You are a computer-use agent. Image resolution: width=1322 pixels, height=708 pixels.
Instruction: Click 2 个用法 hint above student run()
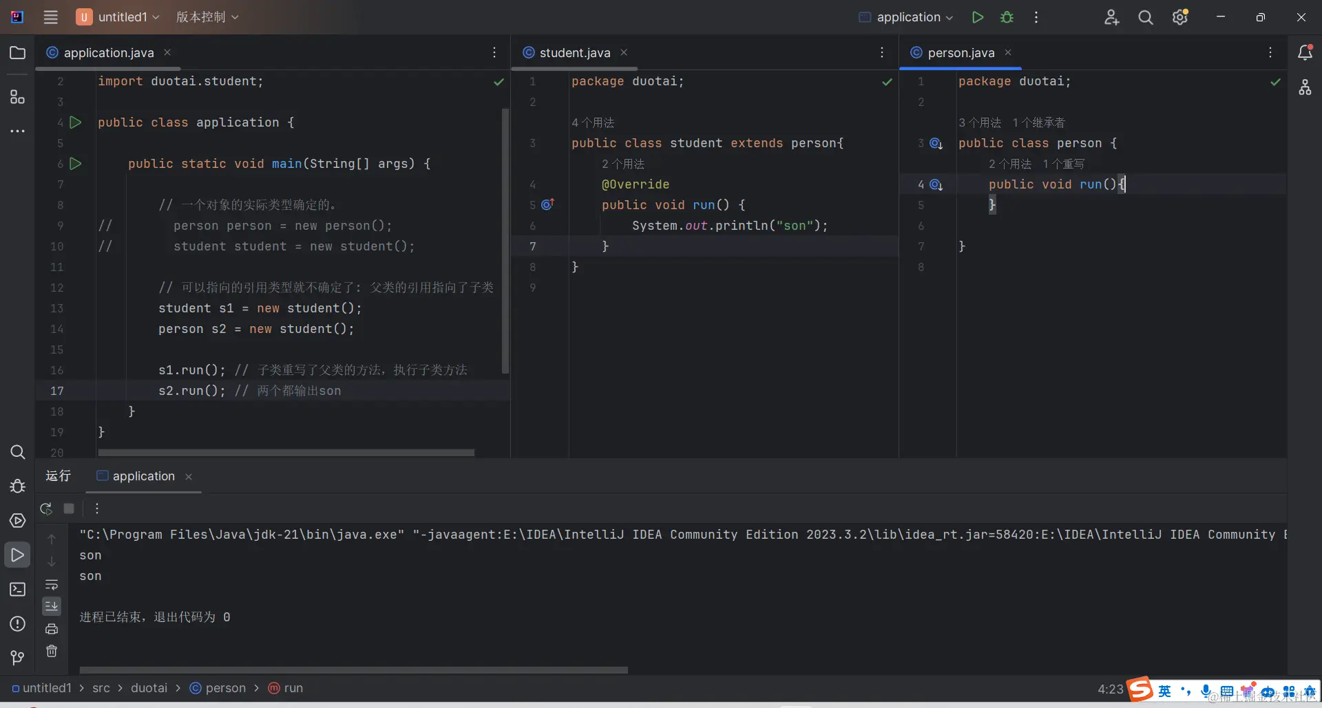tap(623, 164)
